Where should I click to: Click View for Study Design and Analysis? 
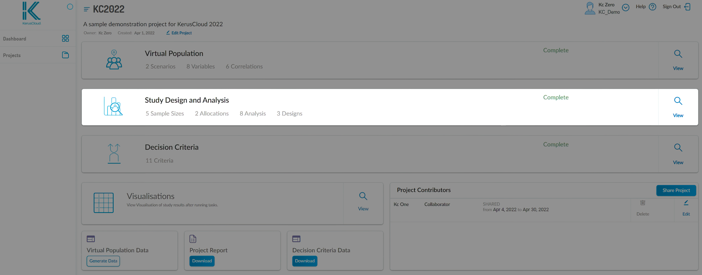tap(678, 116)
